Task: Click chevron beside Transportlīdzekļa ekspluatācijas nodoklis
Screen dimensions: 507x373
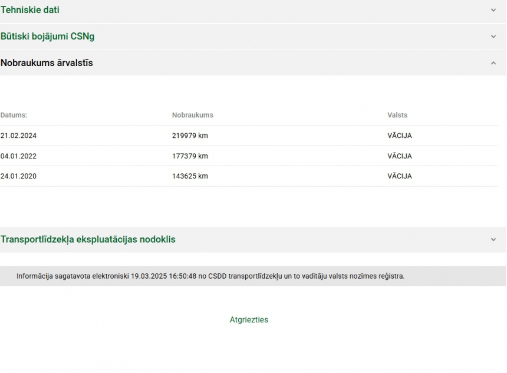Action: tap(493, 240)
